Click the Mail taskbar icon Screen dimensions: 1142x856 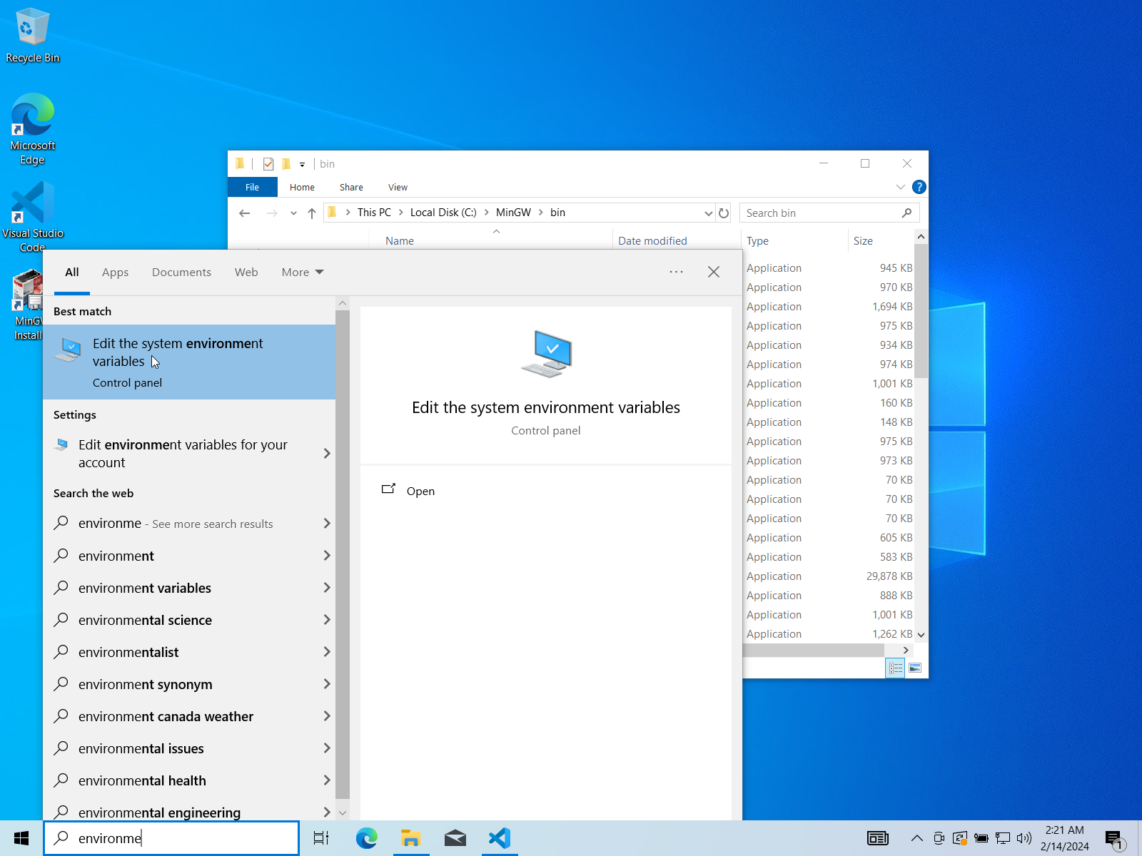click(x=455, y=838)
